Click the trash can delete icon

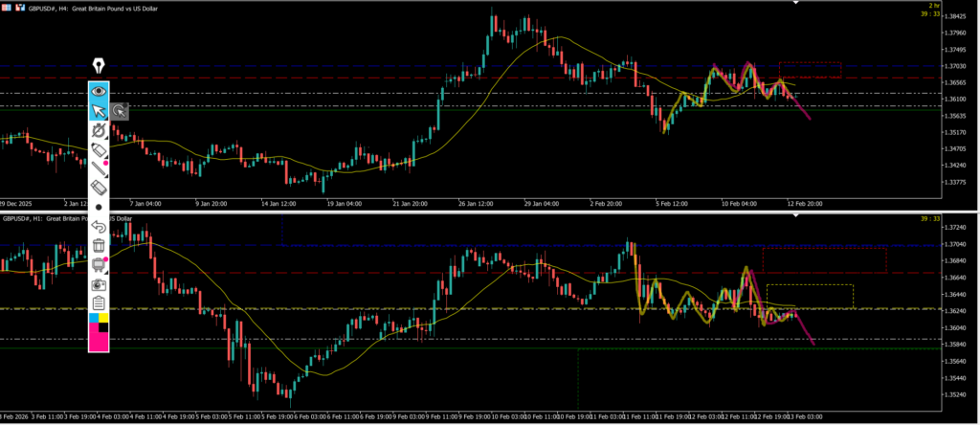click(99, 246)
